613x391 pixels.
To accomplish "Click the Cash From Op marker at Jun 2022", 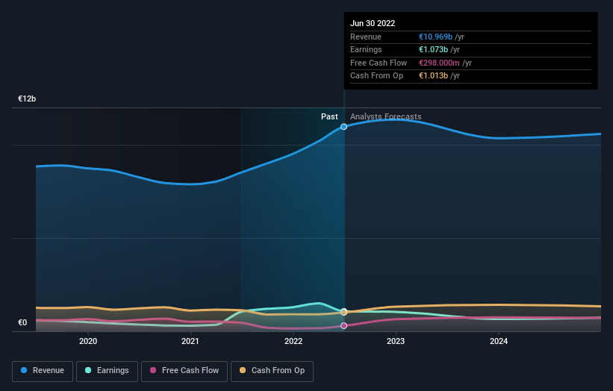I will click(x=343, y=312).
